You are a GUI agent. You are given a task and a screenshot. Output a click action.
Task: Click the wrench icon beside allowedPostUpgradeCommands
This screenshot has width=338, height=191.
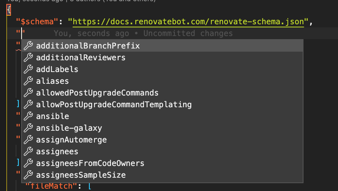(28, 93)
